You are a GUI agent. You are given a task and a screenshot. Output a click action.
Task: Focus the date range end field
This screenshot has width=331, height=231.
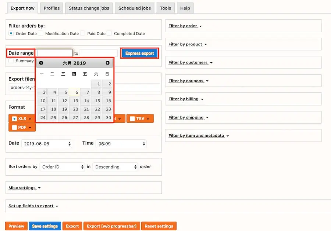(x=99, y=53)
